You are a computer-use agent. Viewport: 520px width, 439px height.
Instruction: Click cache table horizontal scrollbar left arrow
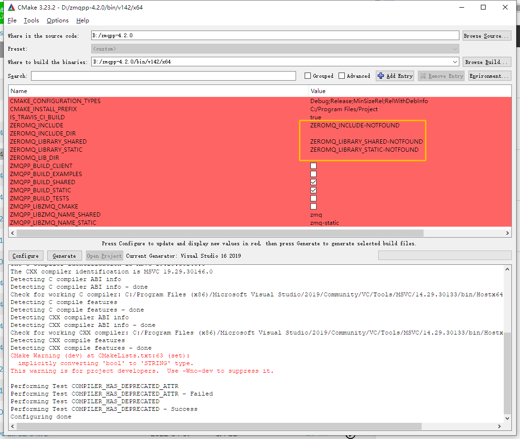pos(12,233)
